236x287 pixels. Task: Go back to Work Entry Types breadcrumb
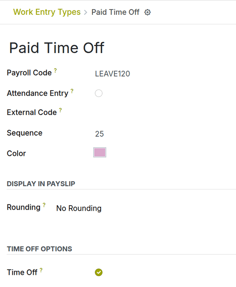coord(47,12)
